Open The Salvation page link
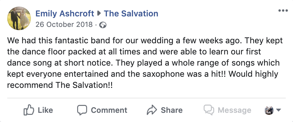 tap(131, 14)
